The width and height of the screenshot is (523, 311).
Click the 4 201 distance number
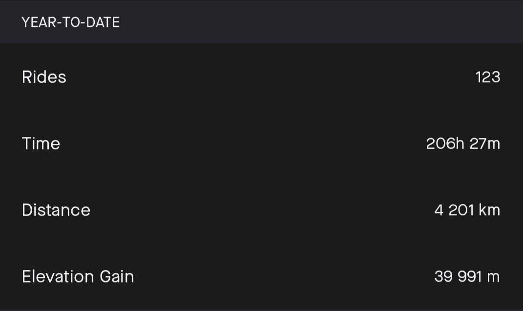tap(454, 210)
